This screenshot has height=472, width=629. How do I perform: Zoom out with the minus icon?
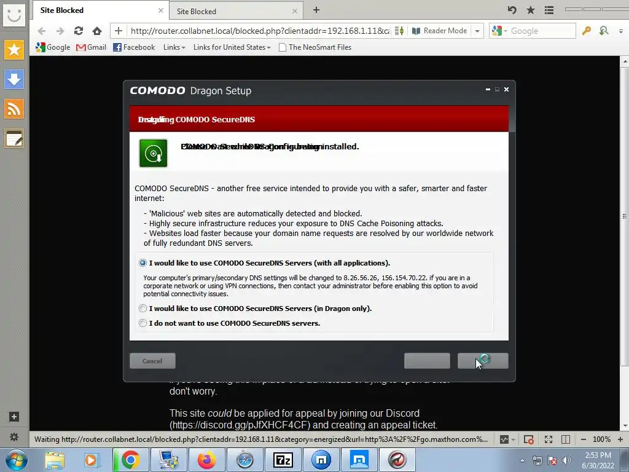click(x=584, y=439)
